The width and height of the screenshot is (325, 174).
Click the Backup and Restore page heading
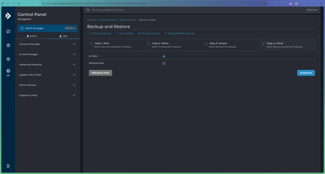[109, 27]
